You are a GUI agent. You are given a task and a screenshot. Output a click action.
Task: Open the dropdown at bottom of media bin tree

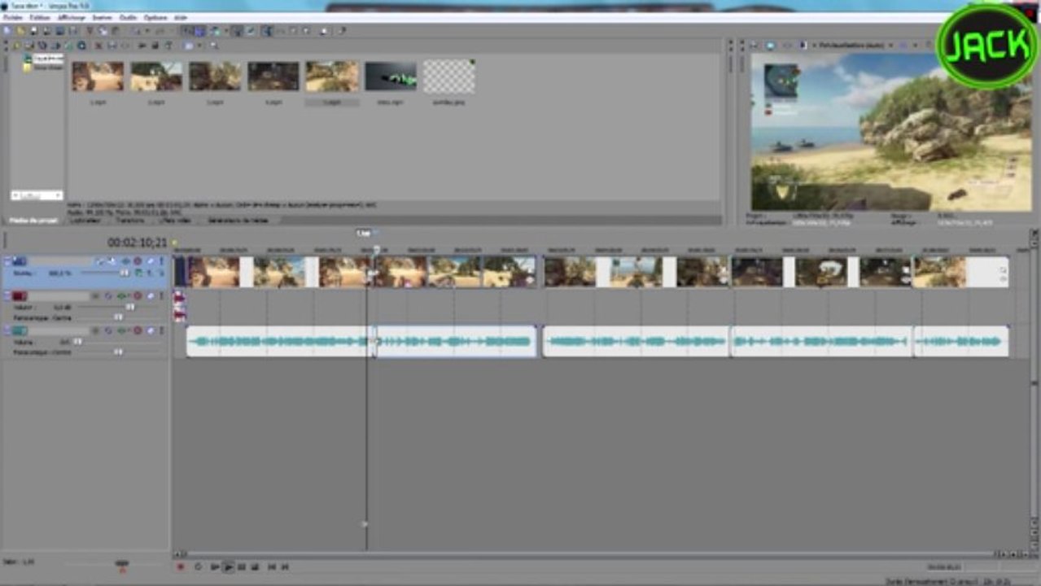(x=57, y=195)
